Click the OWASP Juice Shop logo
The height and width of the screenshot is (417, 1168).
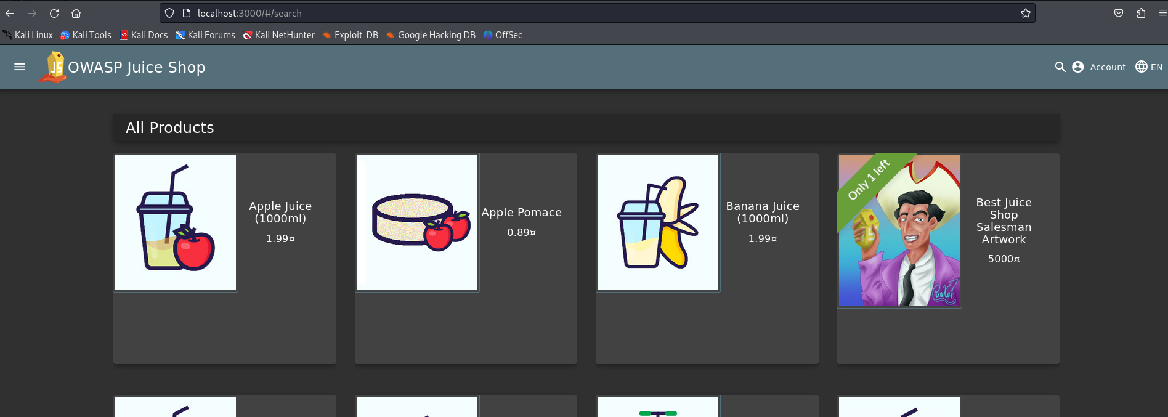(x=54, y=67)
